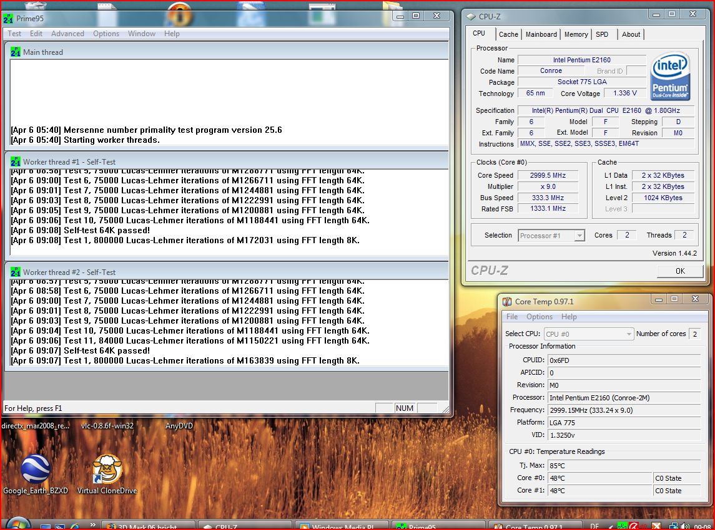Click the Core #0 temperature reading
Viewport: 715px width, 530px height.
pos(600,478)
